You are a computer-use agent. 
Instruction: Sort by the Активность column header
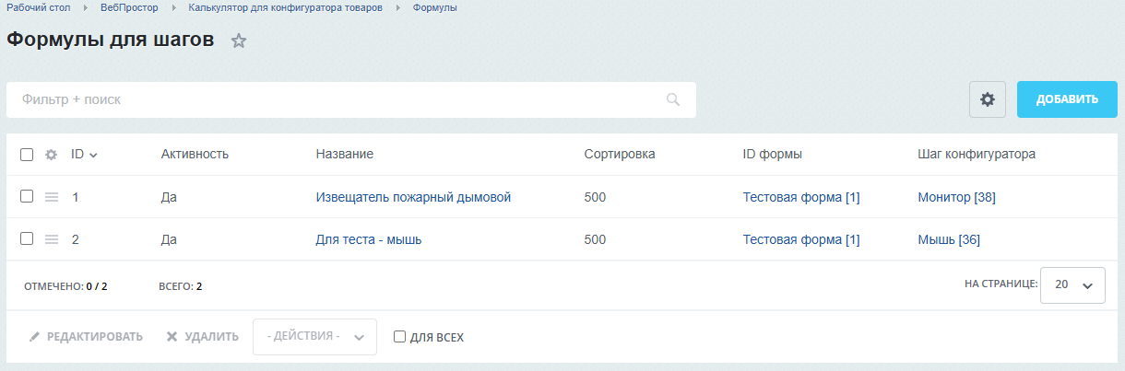195,154
